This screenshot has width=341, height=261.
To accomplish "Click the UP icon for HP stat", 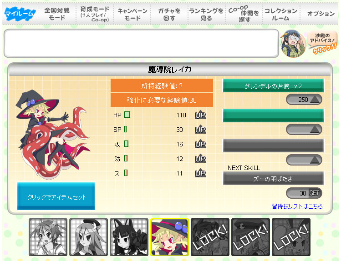I will tap(200, 115).
